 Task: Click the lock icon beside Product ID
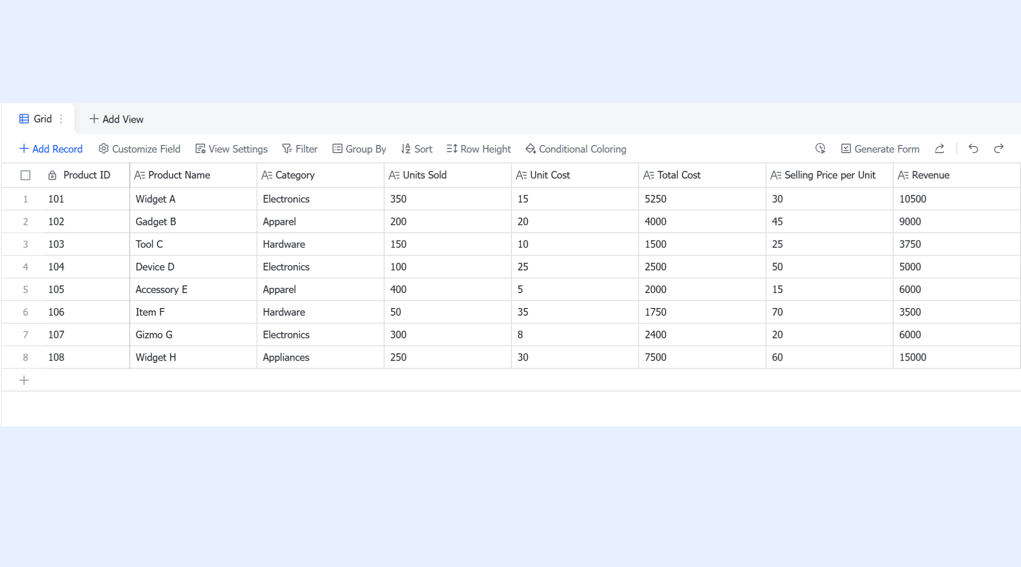52,175
